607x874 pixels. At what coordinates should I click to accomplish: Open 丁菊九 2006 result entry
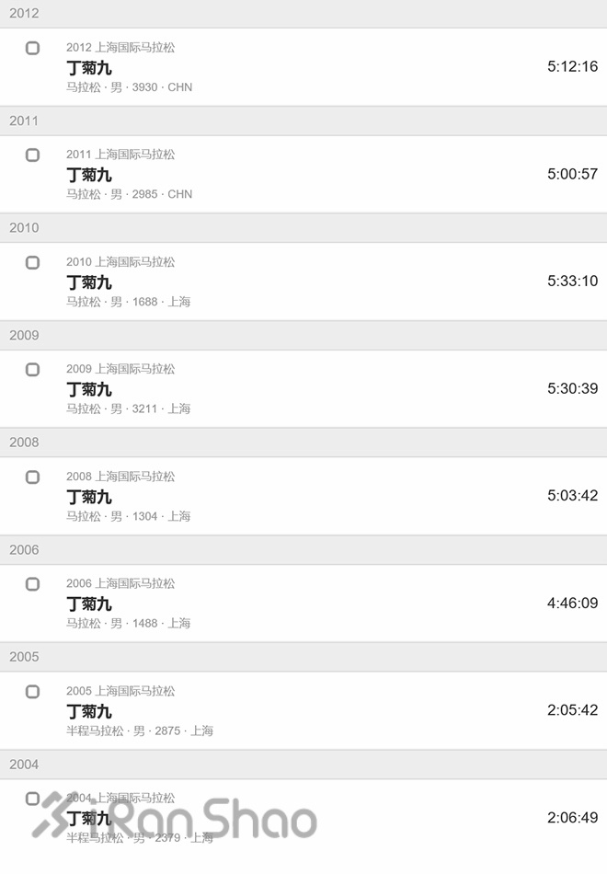point(89,604)
